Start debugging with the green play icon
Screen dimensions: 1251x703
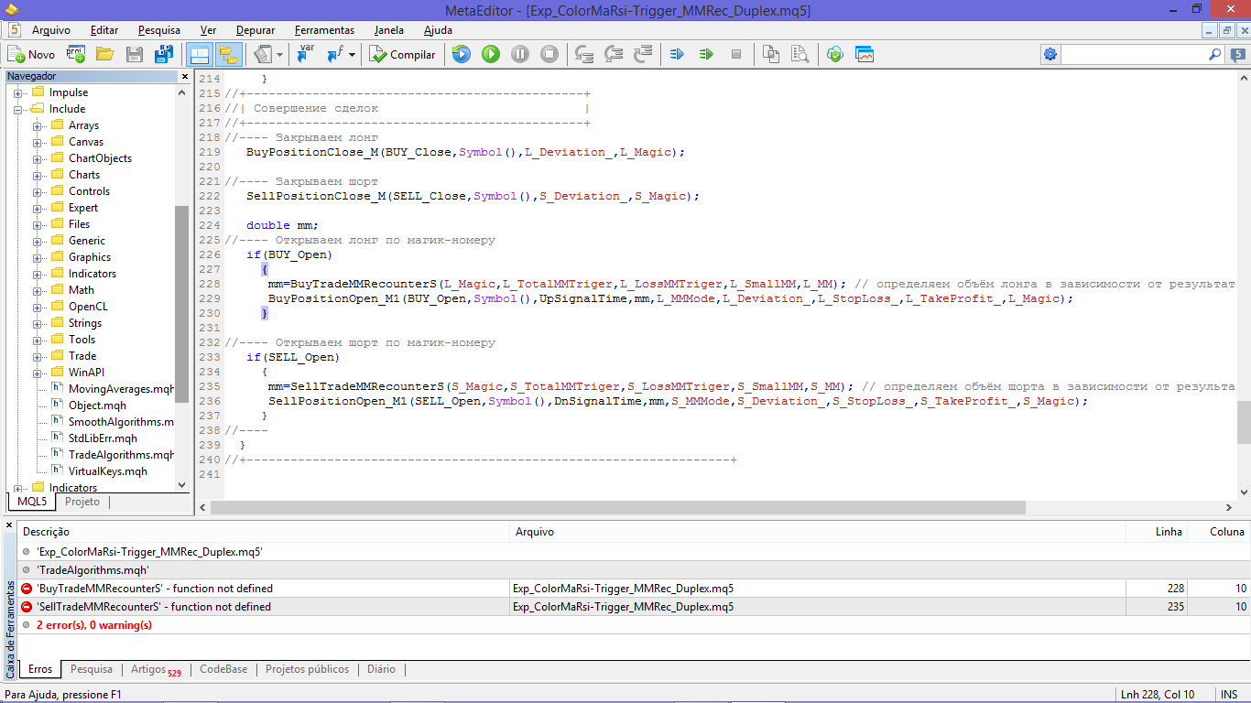pos(491,54)
